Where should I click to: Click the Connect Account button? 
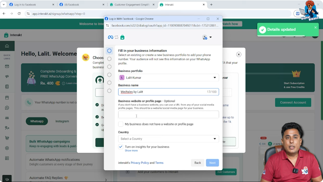(293, 102)
